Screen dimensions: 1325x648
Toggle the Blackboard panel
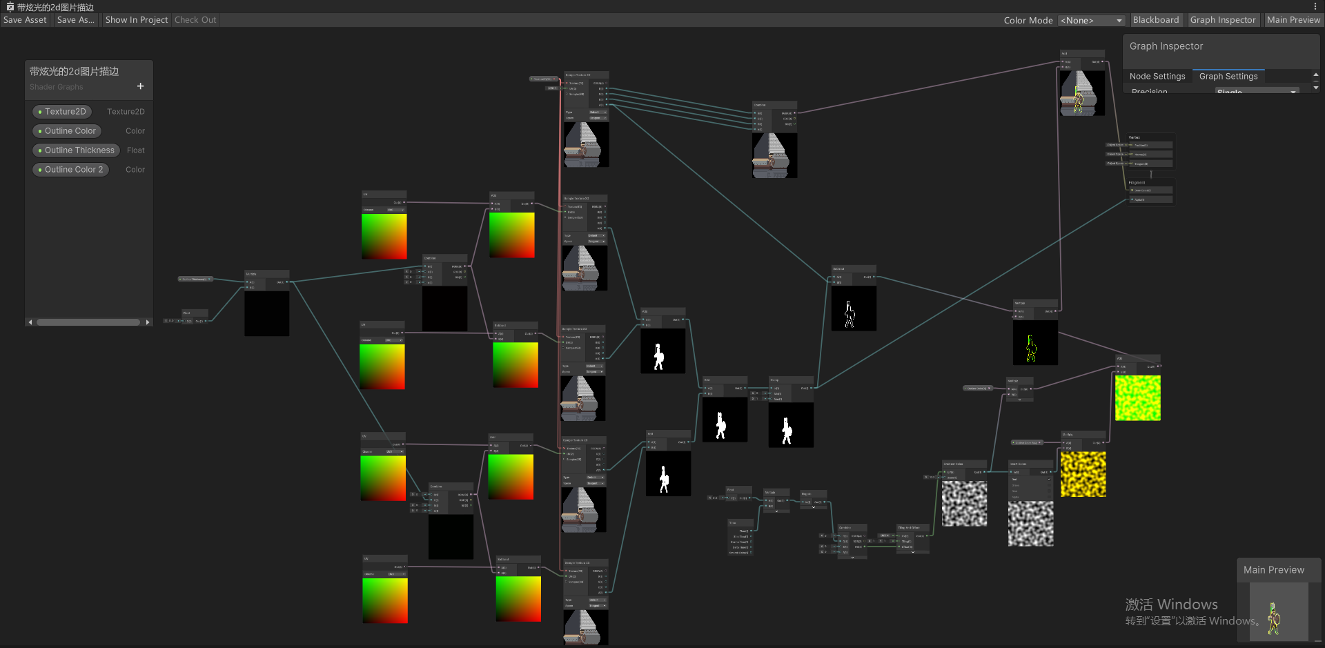coord(1156,19)
